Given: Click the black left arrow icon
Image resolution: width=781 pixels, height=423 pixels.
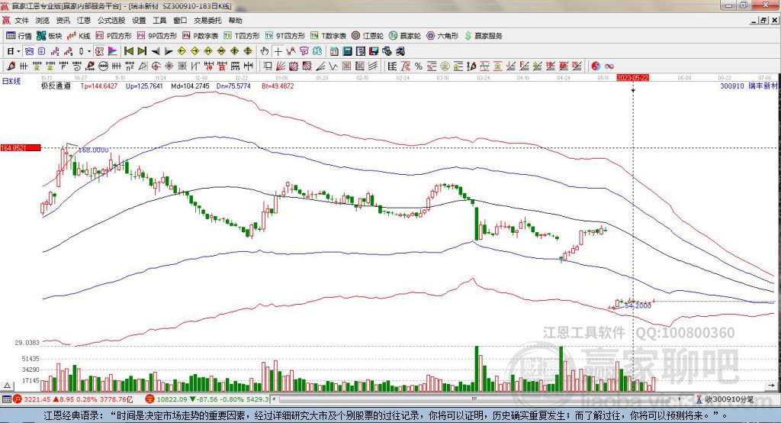Looking at the screenshot, I should [x=156, y=51].
